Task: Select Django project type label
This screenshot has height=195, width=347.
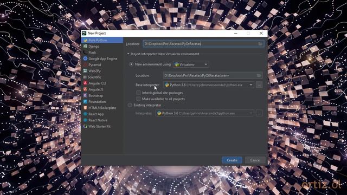Action: 94,47
